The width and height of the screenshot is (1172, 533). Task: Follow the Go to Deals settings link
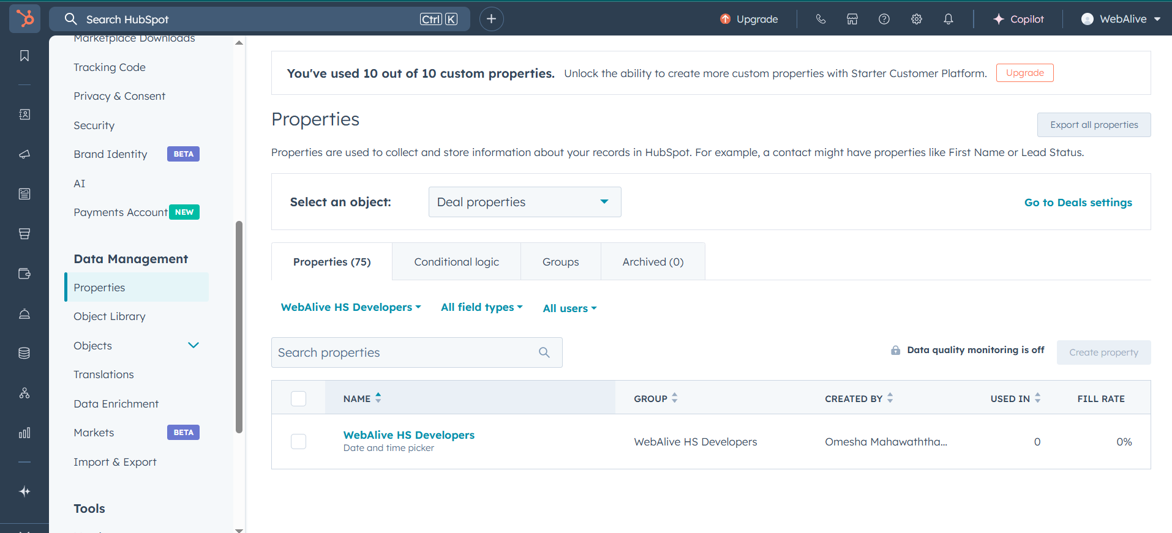[x=1078, y=203]
